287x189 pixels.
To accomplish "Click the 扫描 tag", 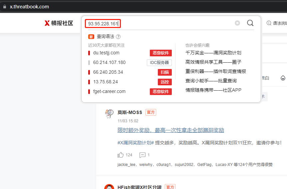I will tap(165, 72).
